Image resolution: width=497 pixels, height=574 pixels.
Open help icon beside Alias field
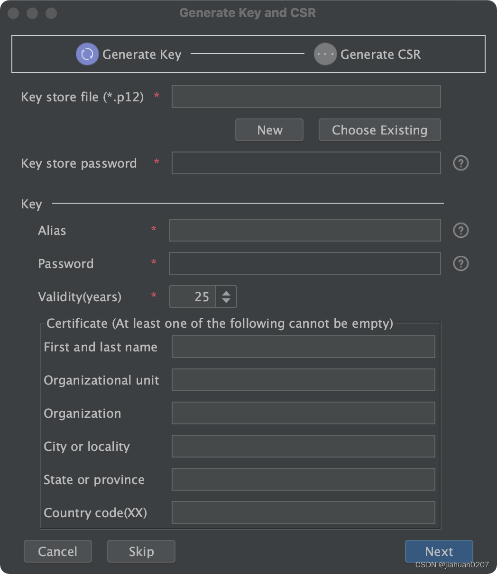(461, 230)
